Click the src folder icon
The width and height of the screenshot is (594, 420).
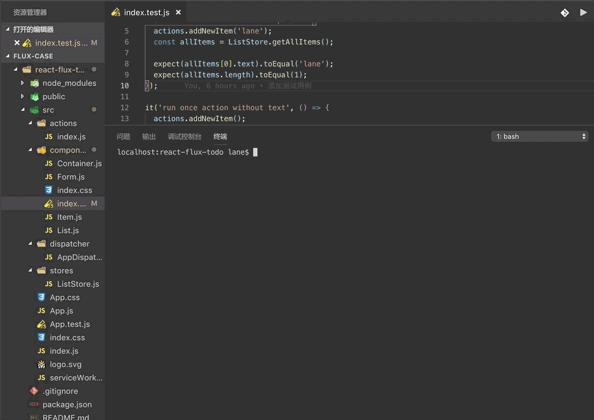coord(35,110)
